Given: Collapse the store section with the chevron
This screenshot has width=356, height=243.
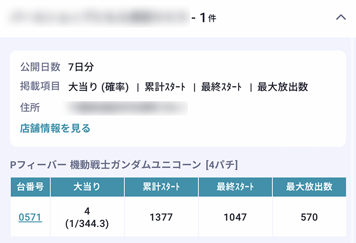Looking at the screenshot, I should [341, 18].
